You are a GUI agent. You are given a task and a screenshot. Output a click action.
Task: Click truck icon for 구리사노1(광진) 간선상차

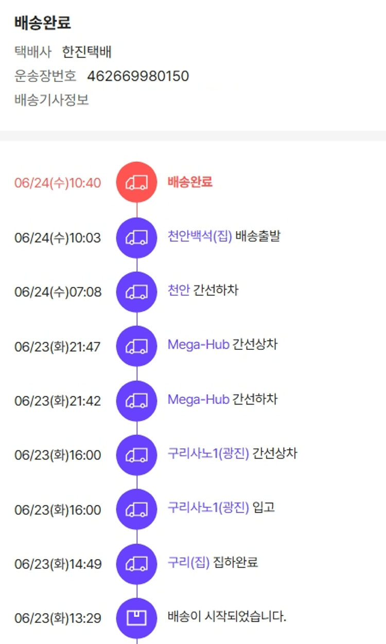137,455
